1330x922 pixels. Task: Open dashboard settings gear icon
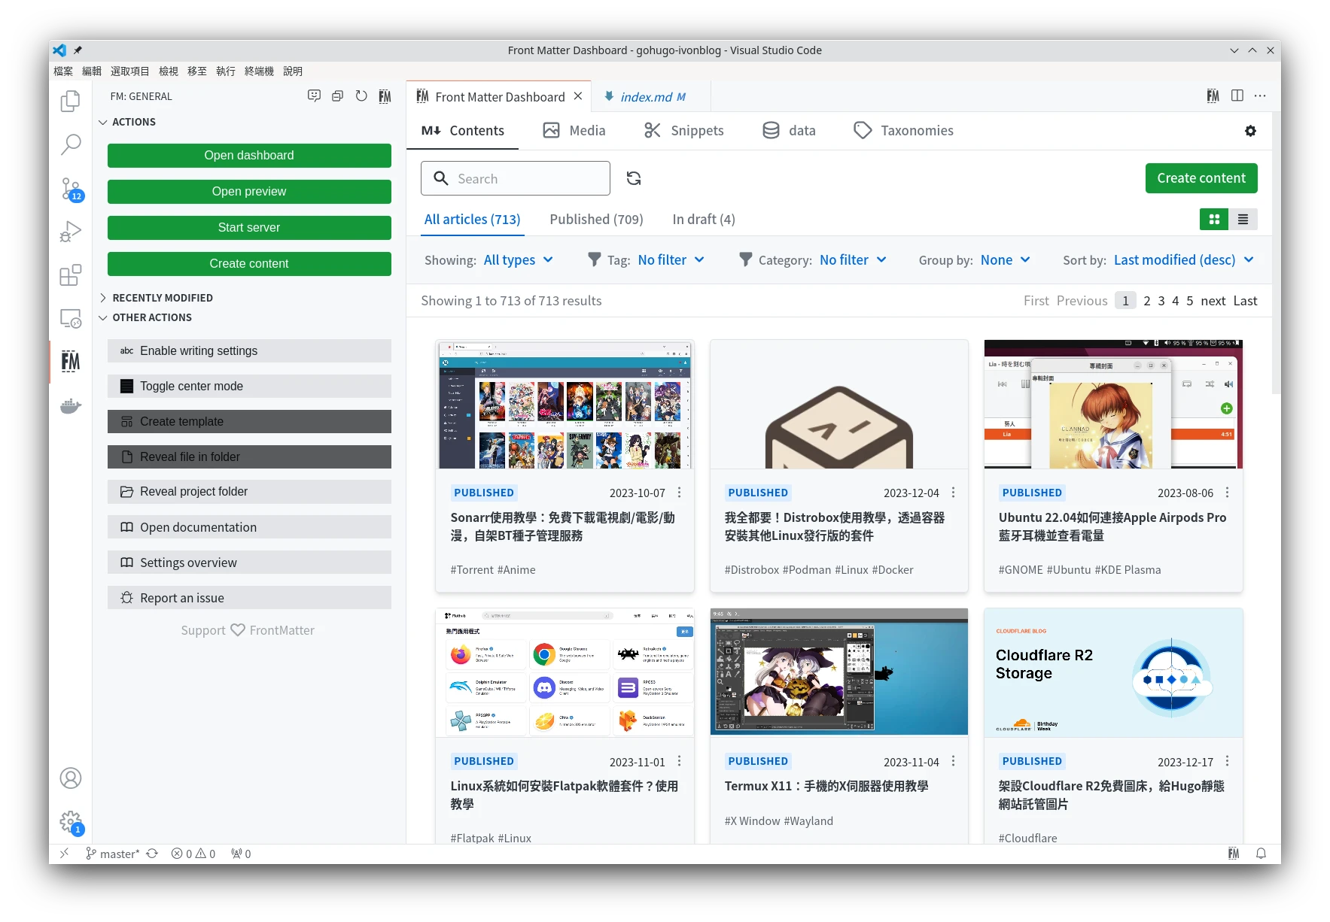[x=1250, y=131]
